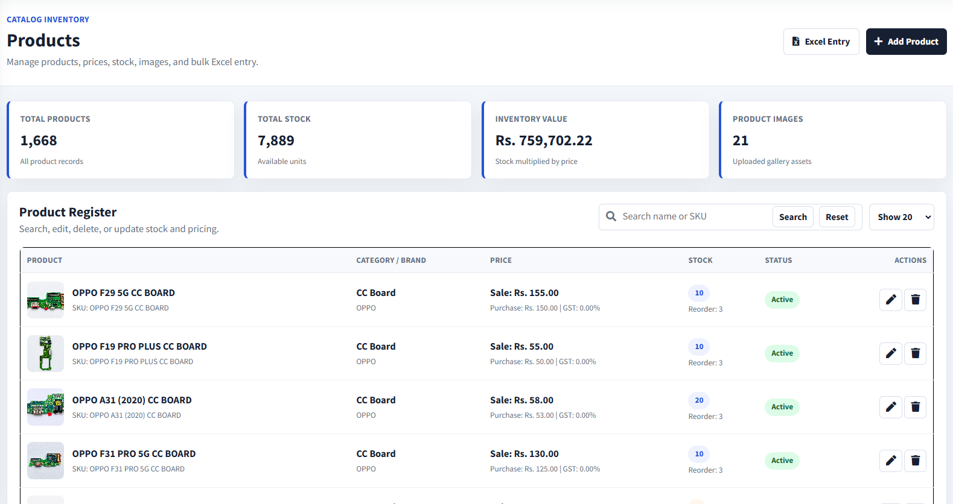Click stock badge 10 for OPPO F19 PRO PLUS
This screenshot has height=504, width=953.
699,347
